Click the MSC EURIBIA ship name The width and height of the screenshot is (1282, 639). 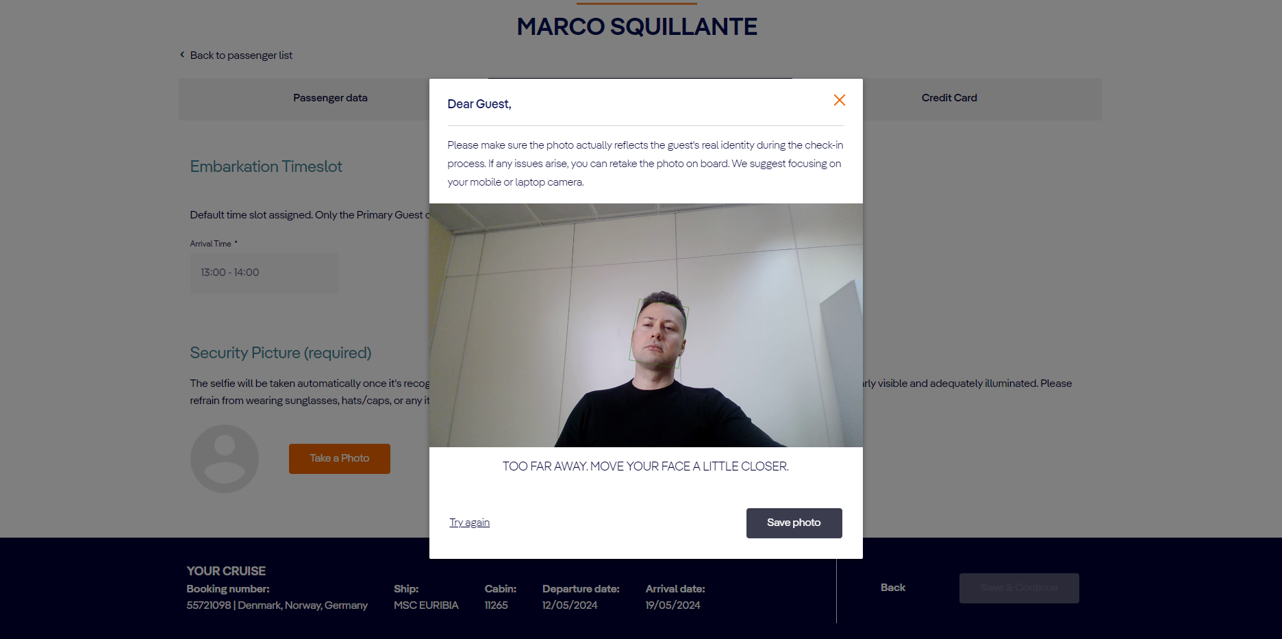click(426, 605)
